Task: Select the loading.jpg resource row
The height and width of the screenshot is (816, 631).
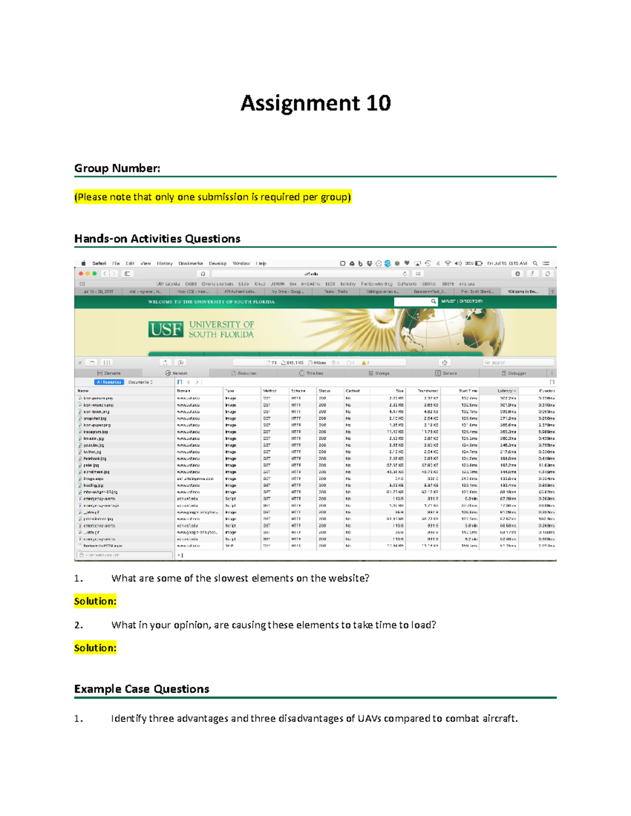Action: (315, 486)
